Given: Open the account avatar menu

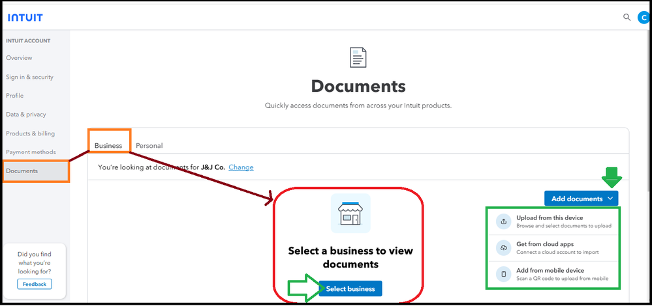Looking at the screenshot, I should [x=644, y=18].
